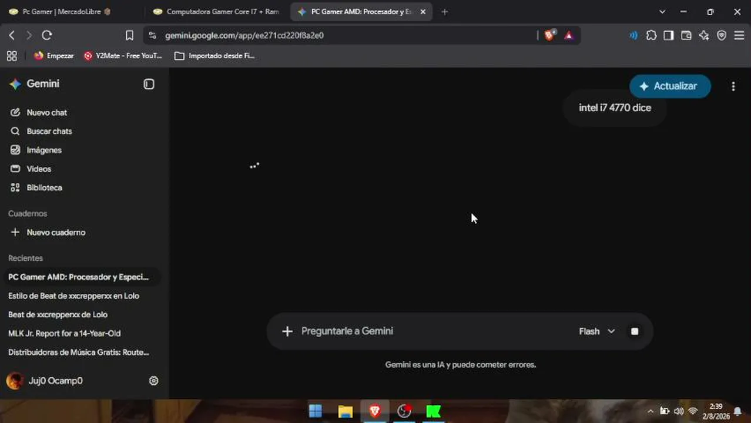Open Brave Rewards triangle icon
751x423 pixels.
click(568, 35)
